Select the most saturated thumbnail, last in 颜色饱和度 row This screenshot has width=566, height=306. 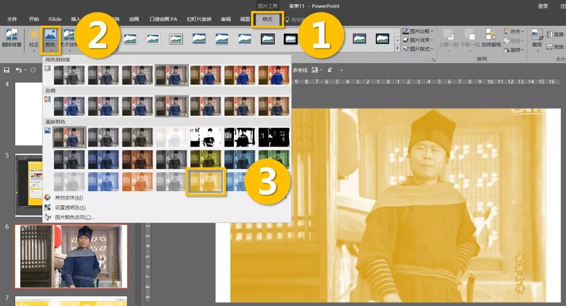[274, 75]
